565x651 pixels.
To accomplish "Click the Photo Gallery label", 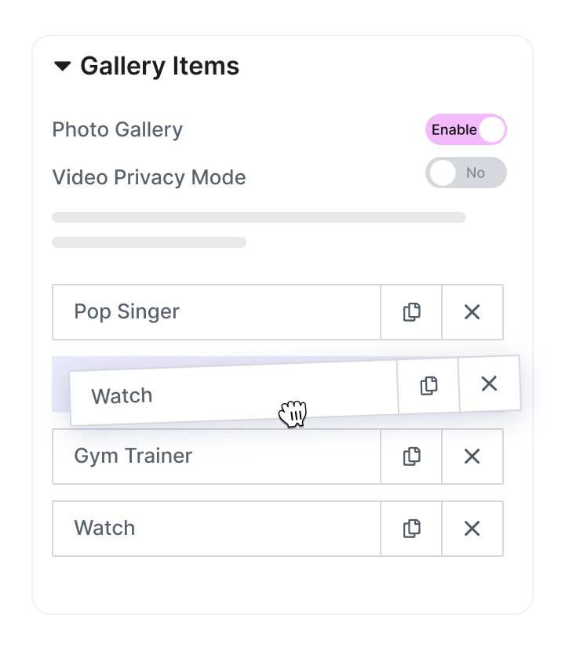I will click(117, 130).
